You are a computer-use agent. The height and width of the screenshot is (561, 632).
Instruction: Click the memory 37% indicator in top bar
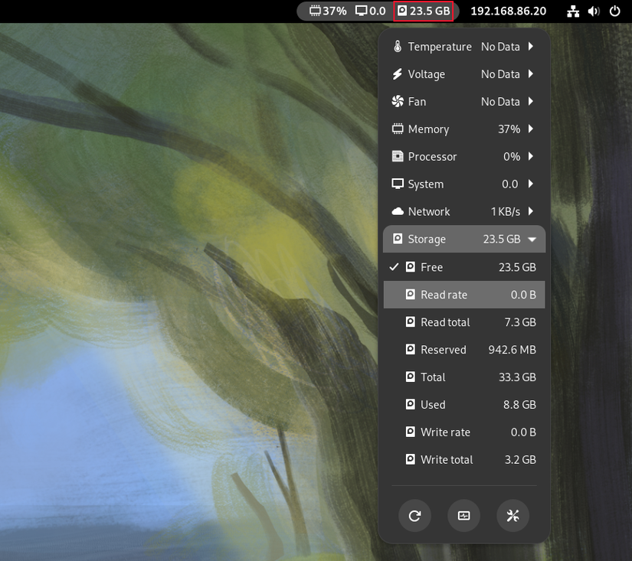click(328, 11)
